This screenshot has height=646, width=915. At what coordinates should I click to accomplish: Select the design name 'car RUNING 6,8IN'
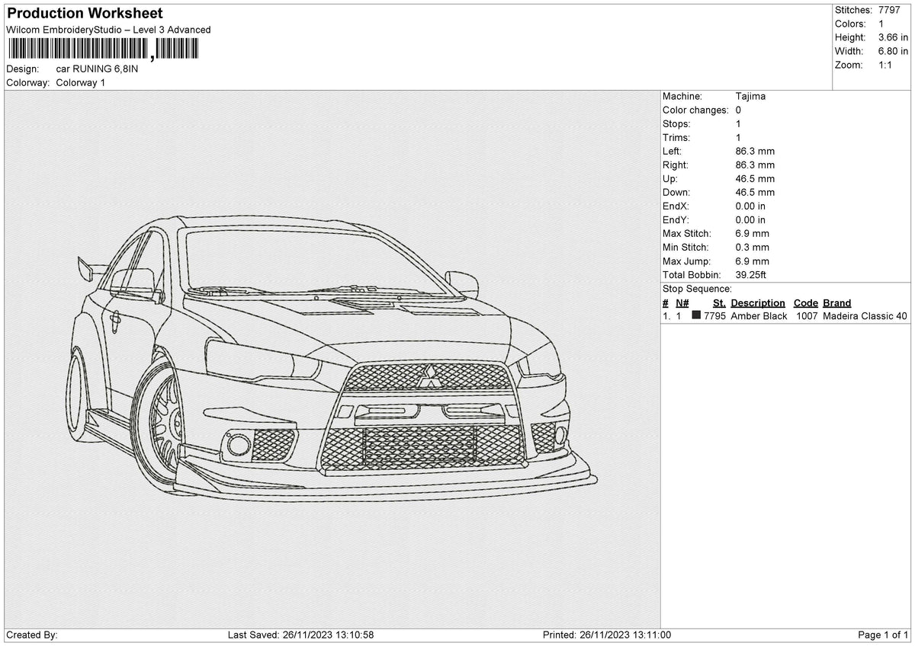point(98,69)
